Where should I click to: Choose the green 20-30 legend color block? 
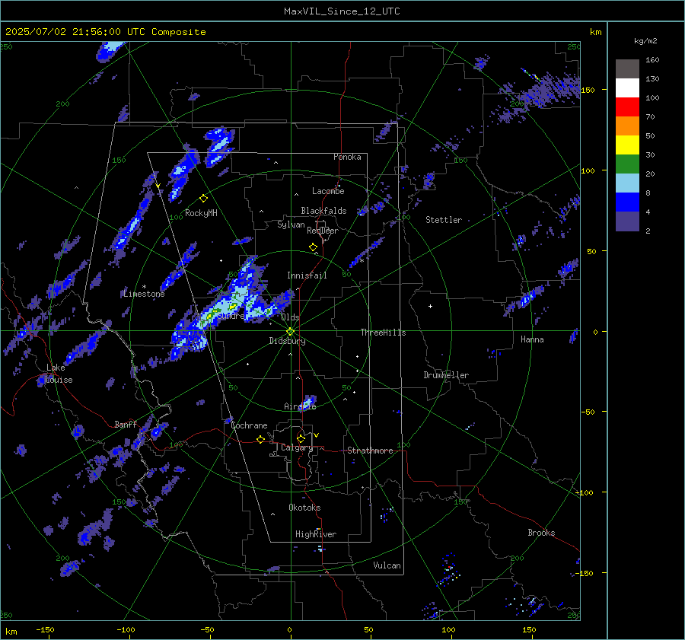(x=627, y=164)
